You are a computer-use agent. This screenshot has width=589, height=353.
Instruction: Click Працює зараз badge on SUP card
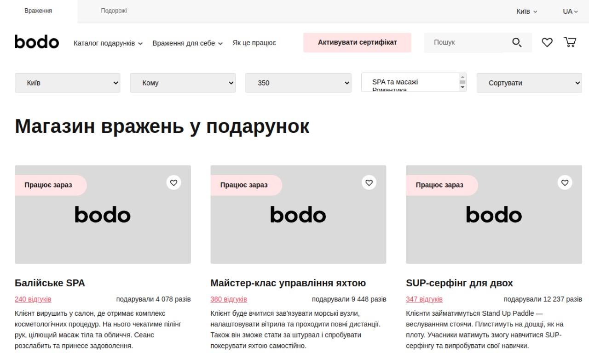point(442,185)
